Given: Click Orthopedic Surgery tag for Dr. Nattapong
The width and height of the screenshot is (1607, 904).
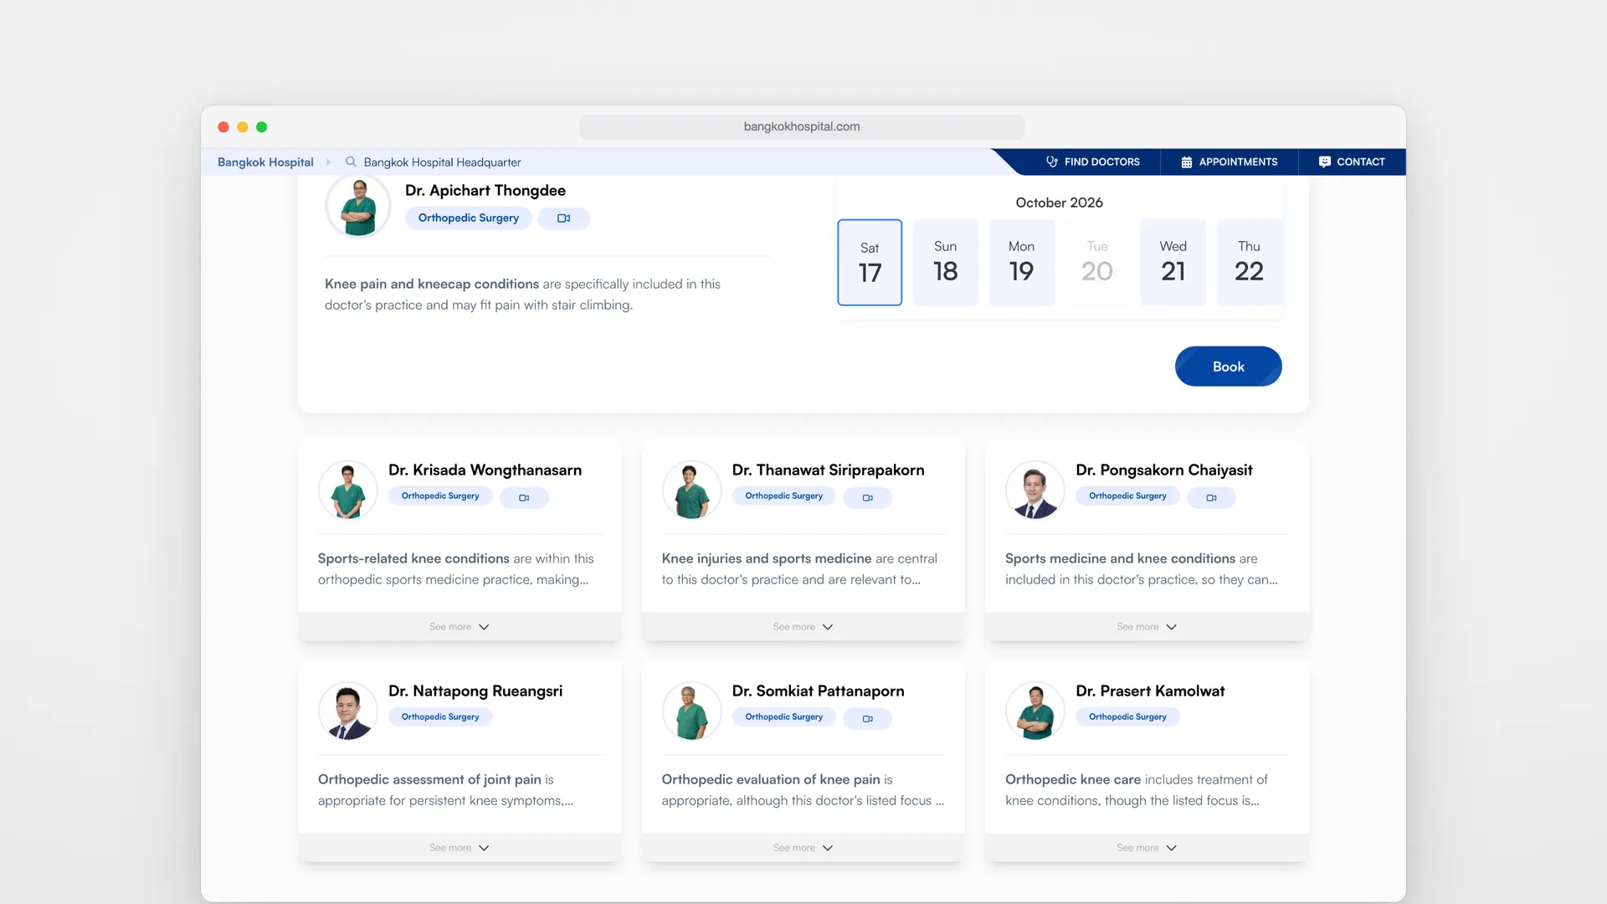Looking at the screenshot, I should pos(440,717).
